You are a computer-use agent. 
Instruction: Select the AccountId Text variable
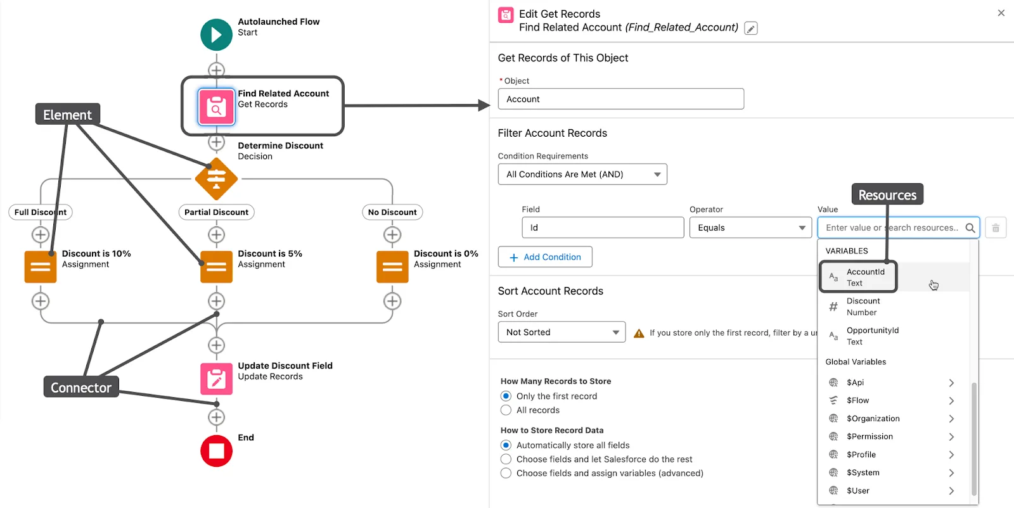click(x=866, y=277)
